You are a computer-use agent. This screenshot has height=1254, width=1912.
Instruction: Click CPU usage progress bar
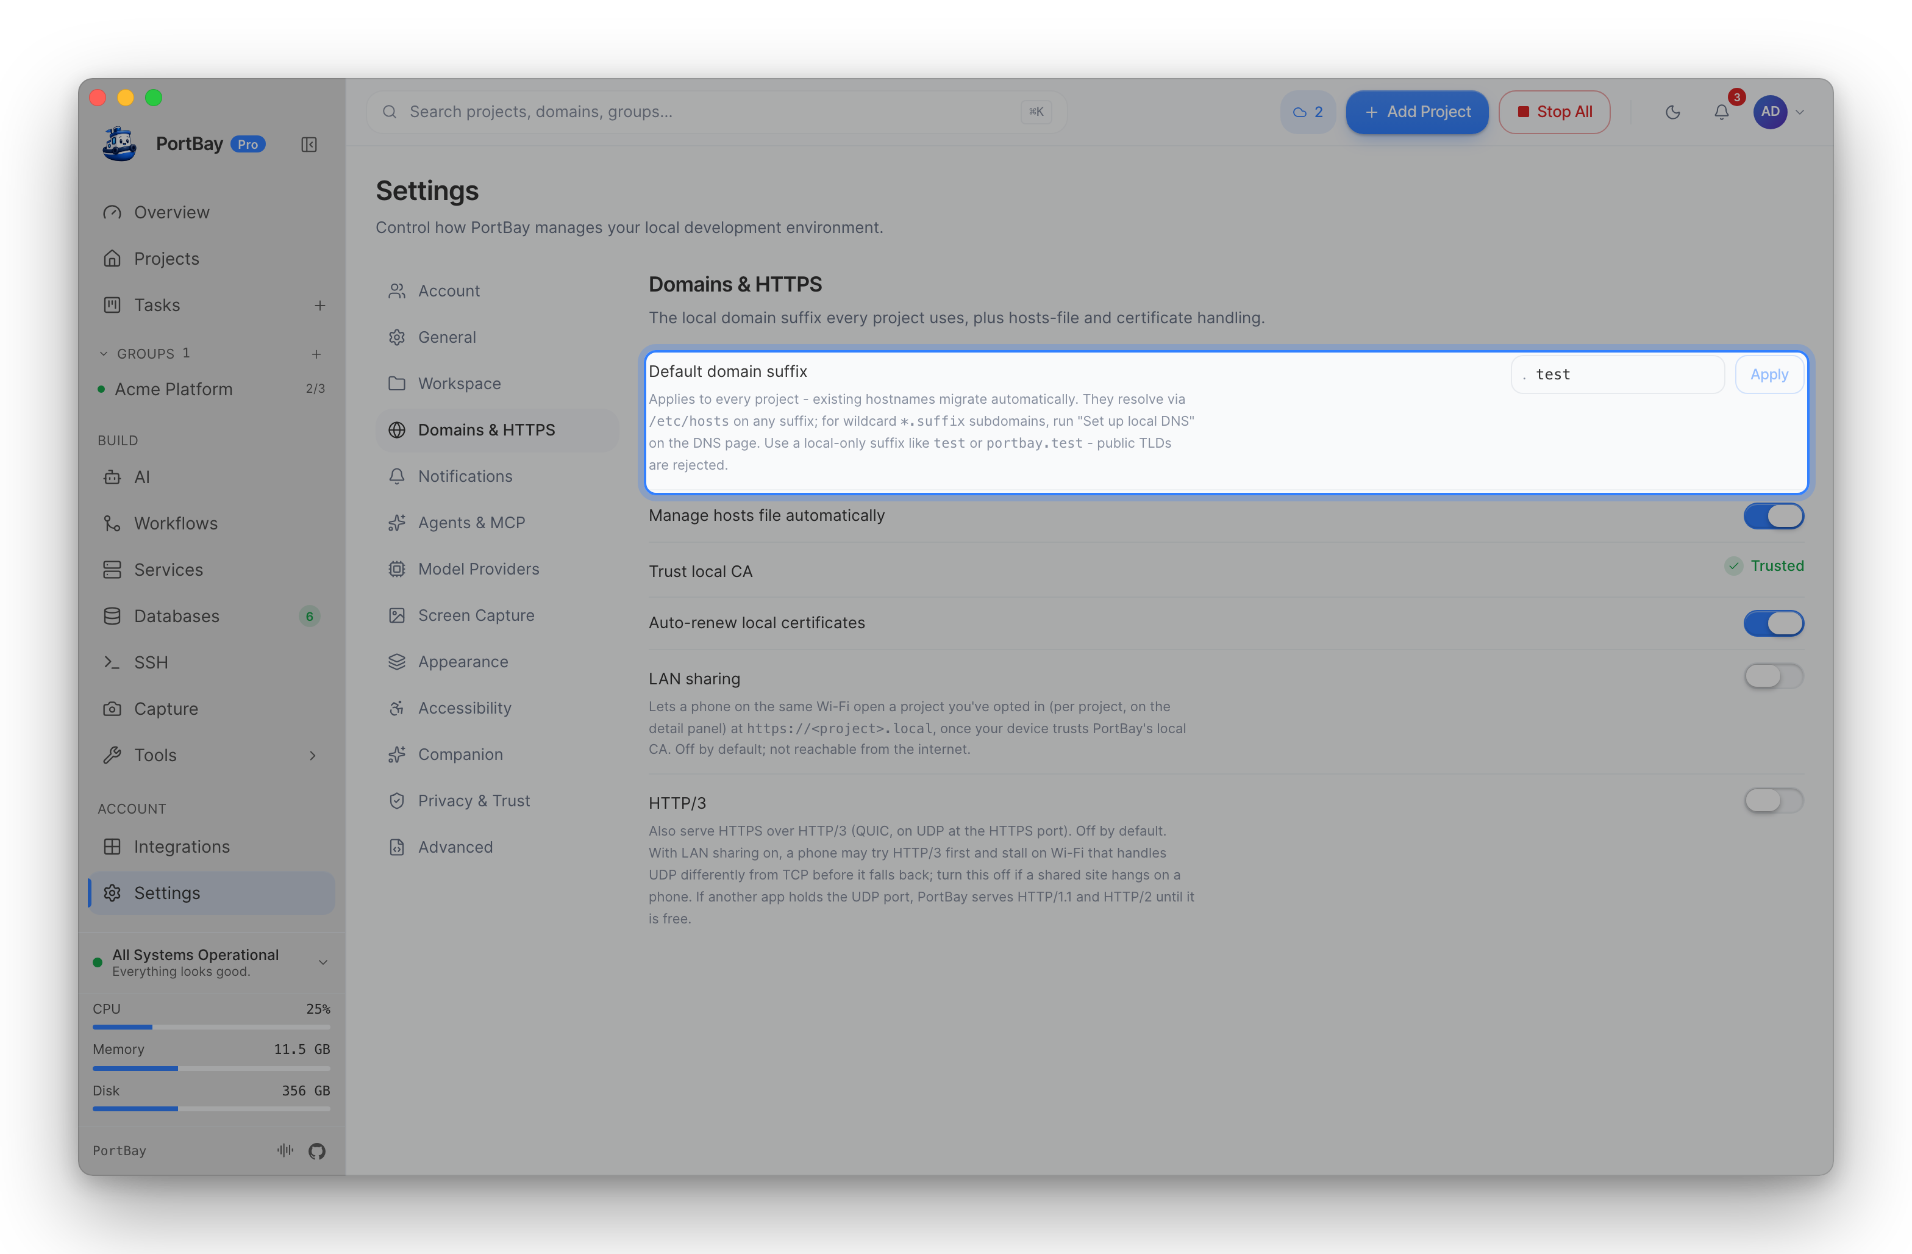212,1027
